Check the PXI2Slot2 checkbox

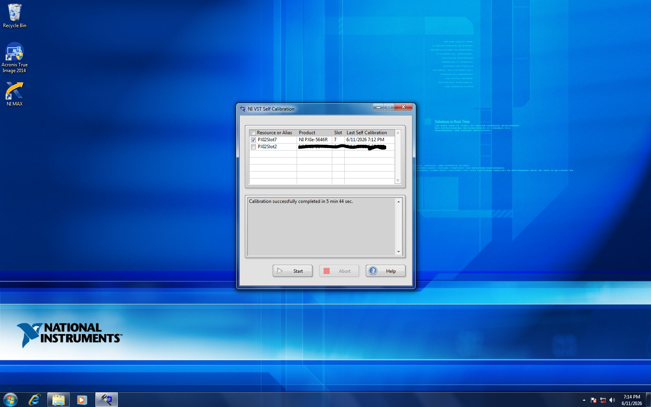click(x=254, y=147)
